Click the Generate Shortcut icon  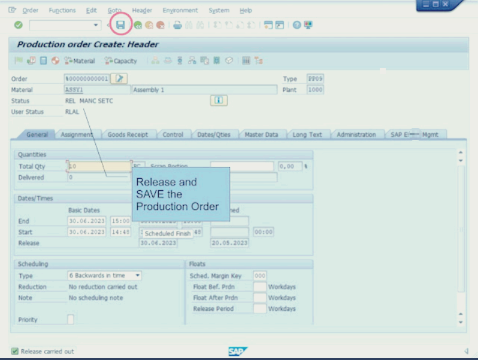pyautogui.click(x=279, y=25)
